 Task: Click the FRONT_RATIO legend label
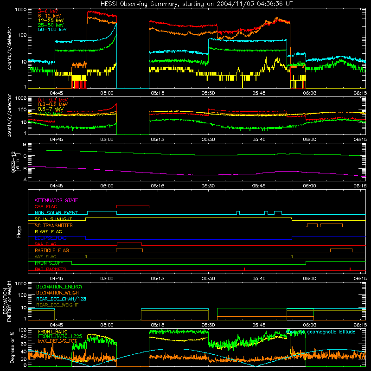[53, 332]
